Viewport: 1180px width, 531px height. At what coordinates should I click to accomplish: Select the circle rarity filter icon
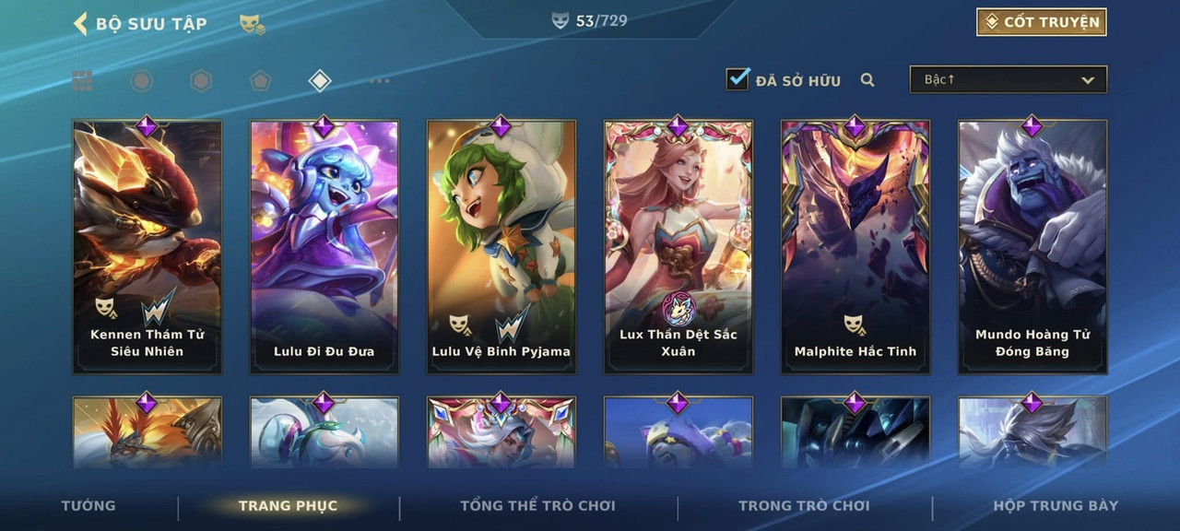click(x=141, y=81)
